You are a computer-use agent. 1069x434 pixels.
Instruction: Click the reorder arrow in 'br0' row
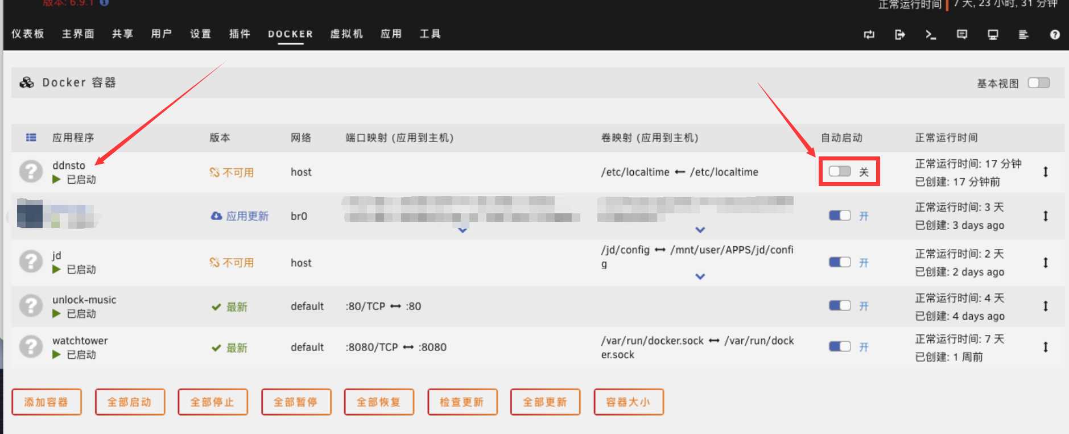tap(1046, 216)
